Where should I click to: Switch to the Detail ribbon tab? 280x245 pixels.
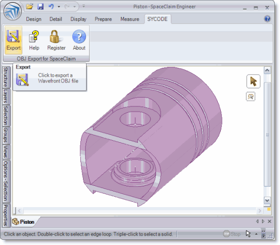coord(55,19)
